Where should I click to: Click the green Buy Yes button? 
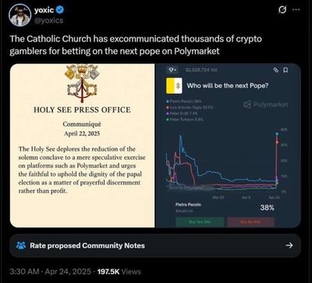[200, 222]
